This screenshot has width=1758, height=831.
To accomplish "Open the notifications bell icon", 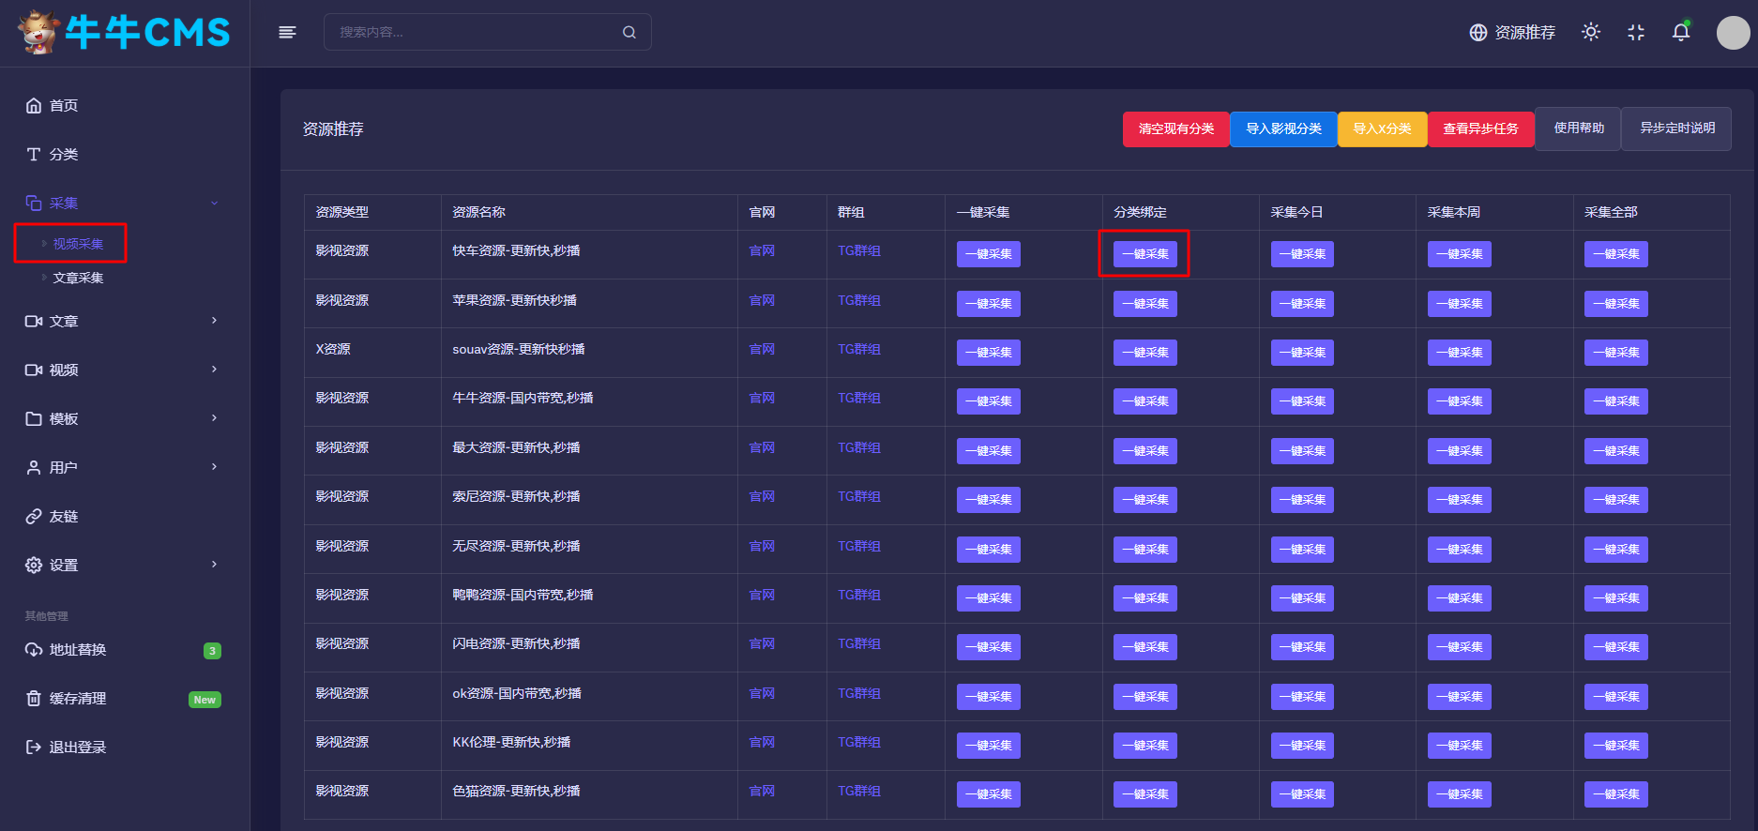I will click(x=1680, y=33).
